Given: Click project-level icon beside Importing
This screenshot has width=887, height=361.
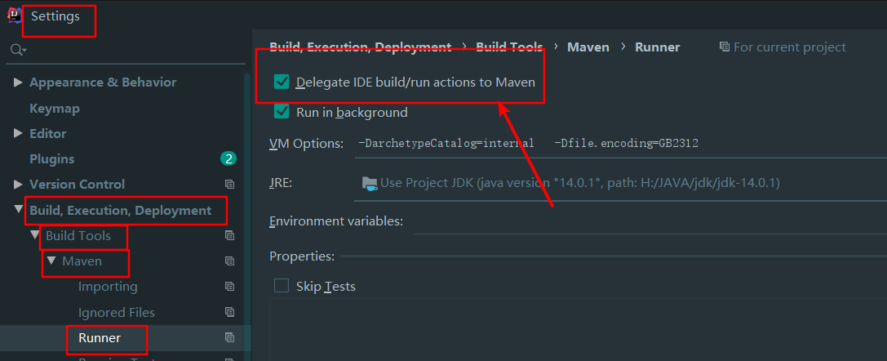Looking at the screenshot, I should [x=230, y=287].
